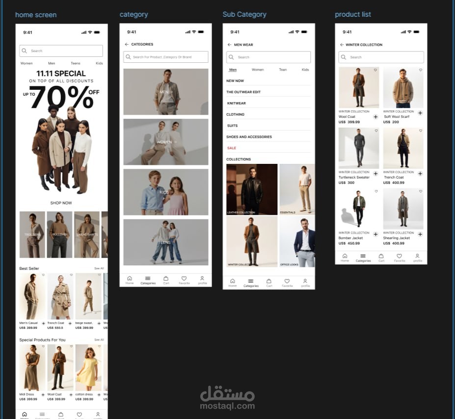Screen dimensions: 455x419
Task: Open profile icon on product list nav bar
Action: pos(417,256)
